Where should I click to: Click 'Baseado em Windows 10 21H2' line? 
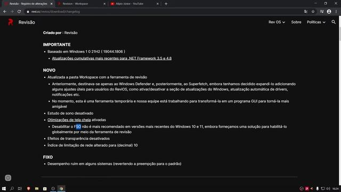[86, 52]
